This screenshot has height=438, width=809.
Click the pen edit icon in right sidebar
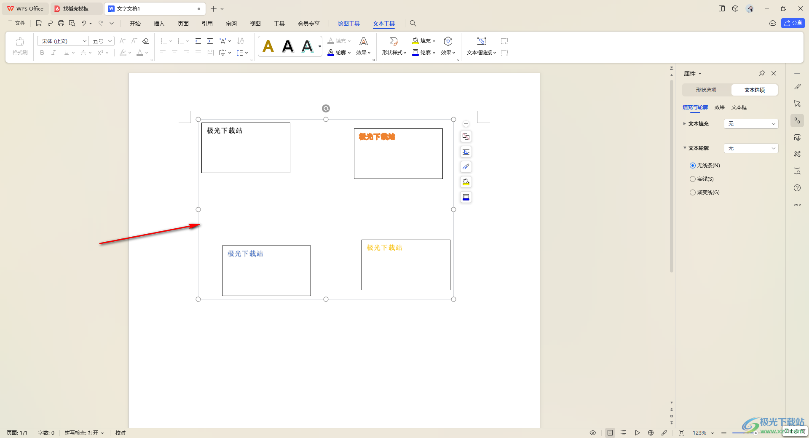tap(797, 87)
